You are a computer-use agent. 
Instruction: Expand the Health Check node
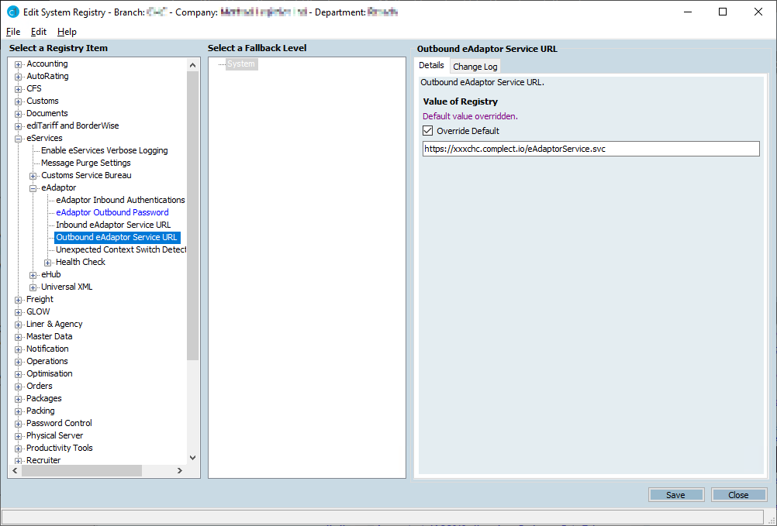point(48,262)
